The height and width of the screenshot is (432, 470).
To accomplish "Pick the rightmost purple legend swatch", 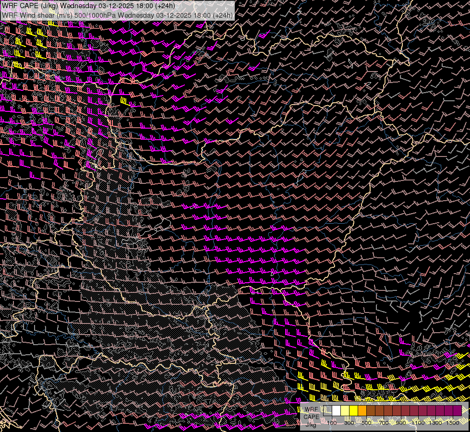I will pyautogui.click(x=457, y=410).
